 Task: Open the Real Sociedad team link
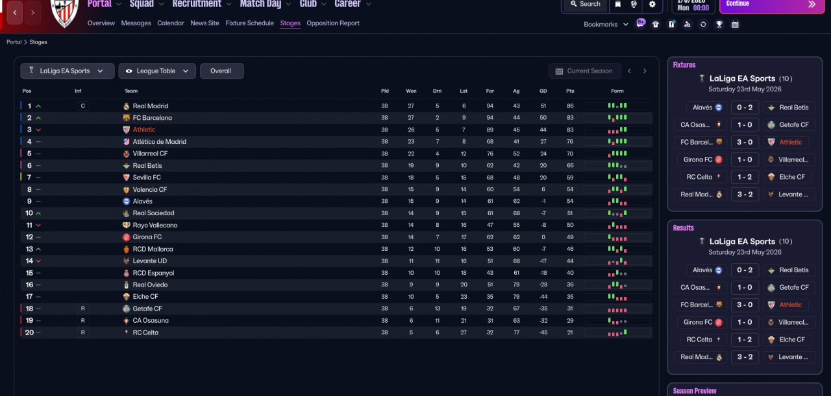[154, 213]
